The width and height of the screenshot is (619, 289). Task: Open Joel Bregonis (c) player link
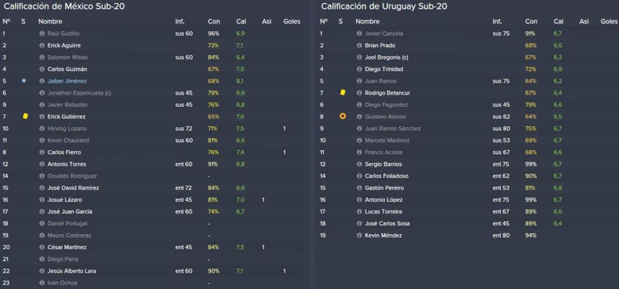pos(386,57)
